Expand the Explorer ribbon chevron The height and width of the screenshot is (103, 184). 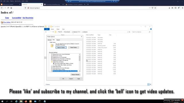click(149, 29)
